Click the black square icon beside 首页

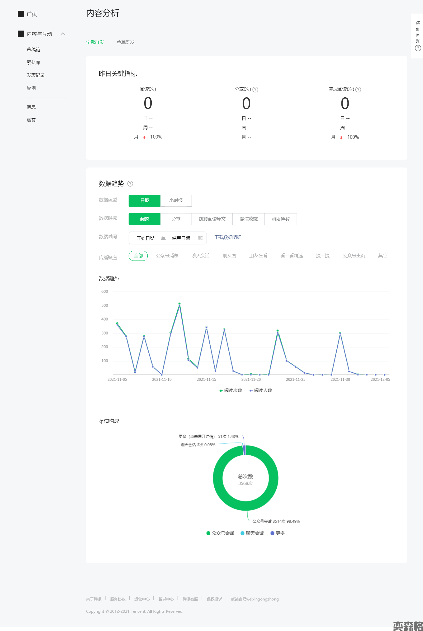point(21,14)
